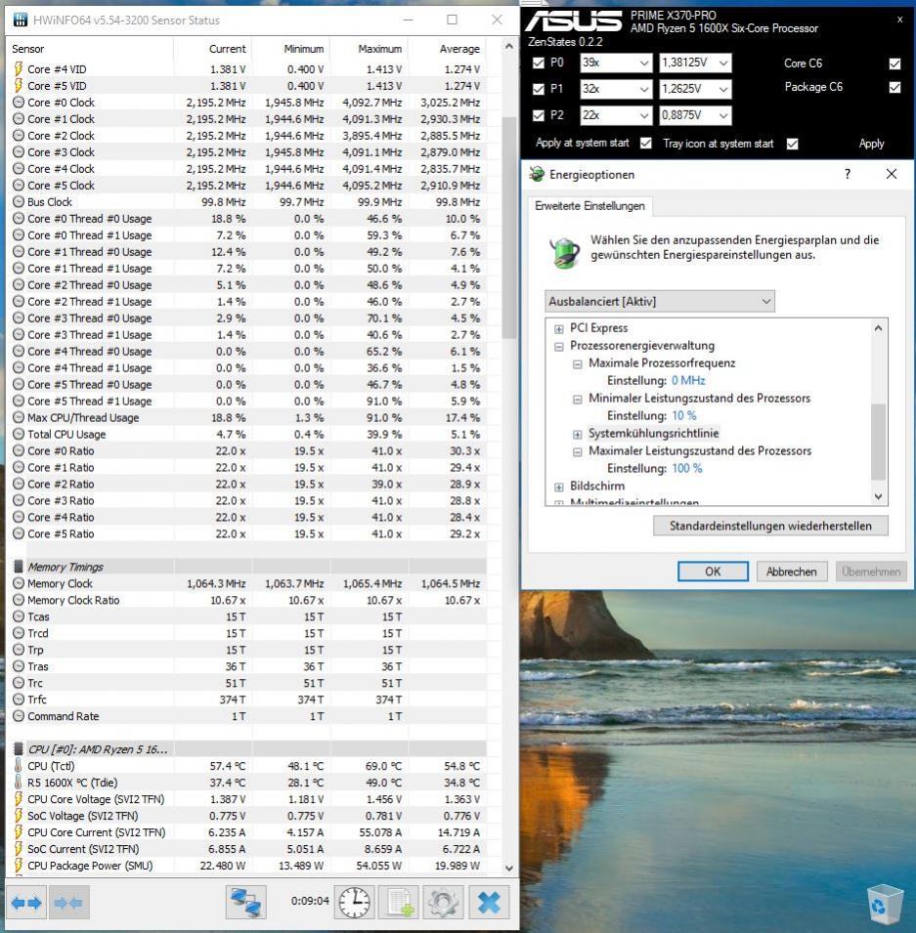Toggle P2 state checkbox
Screen dimensions: 916x933
pyautogui.click(x=539, y=115)
